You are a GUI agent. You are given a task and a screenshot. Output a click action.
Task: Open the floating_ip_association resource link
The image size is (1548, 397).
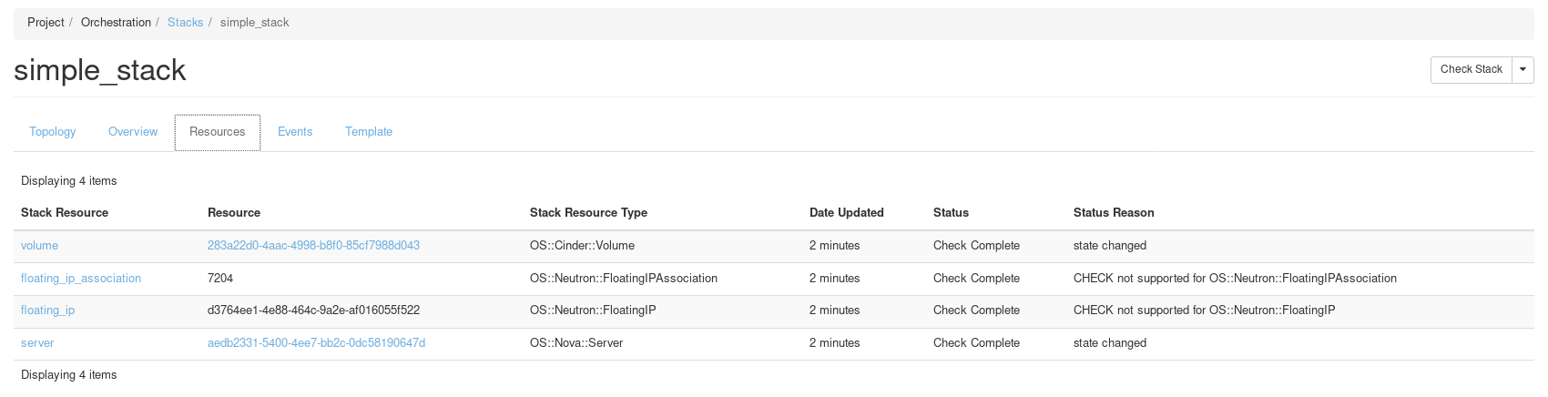click(x=81, y=279)
